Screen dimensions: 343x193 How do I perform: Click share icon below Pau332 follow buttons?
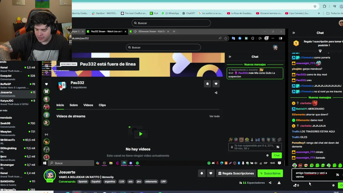[216, 93]
